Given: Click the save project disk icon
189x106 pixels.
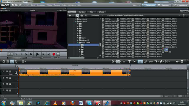Looking at the screenshot, I should (x=20, y=5).
